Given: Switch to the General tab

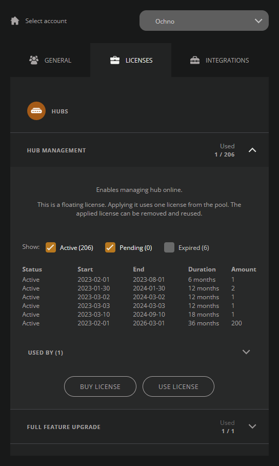Looking at the screenshot, I should tap(50, 60).
